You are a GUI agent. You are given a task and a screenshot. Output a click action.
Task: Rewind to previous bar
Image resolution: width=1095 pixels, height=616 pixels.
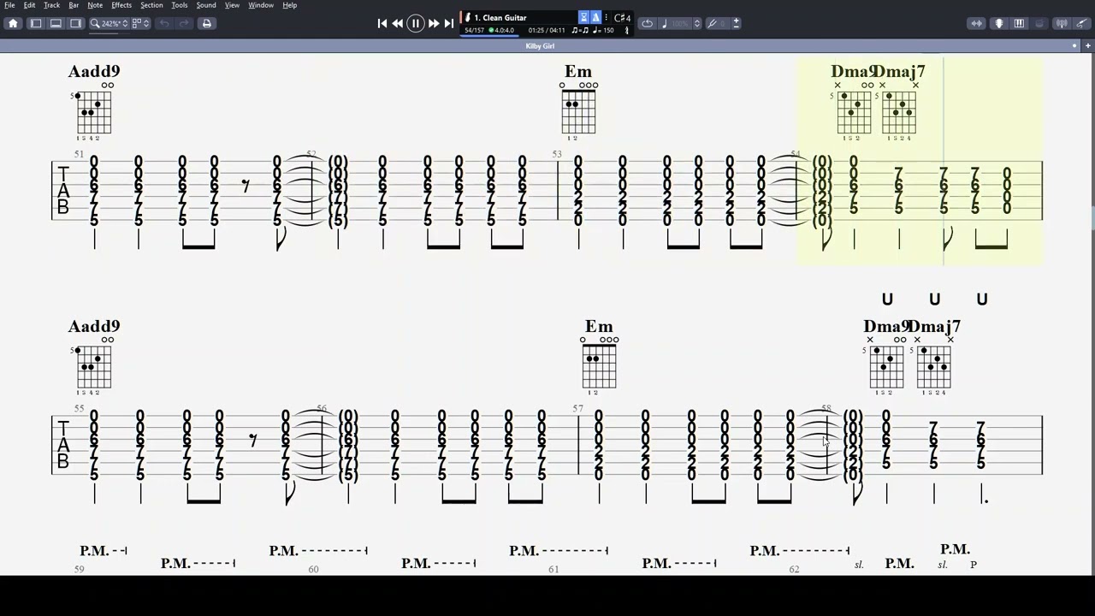pos(398,24)
